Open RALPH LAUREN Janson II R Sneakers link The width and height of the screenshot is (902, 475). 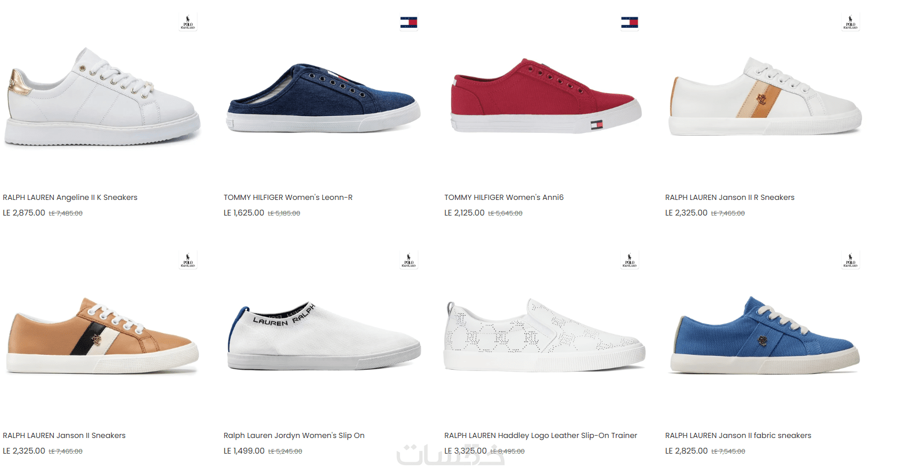point(730,198)
